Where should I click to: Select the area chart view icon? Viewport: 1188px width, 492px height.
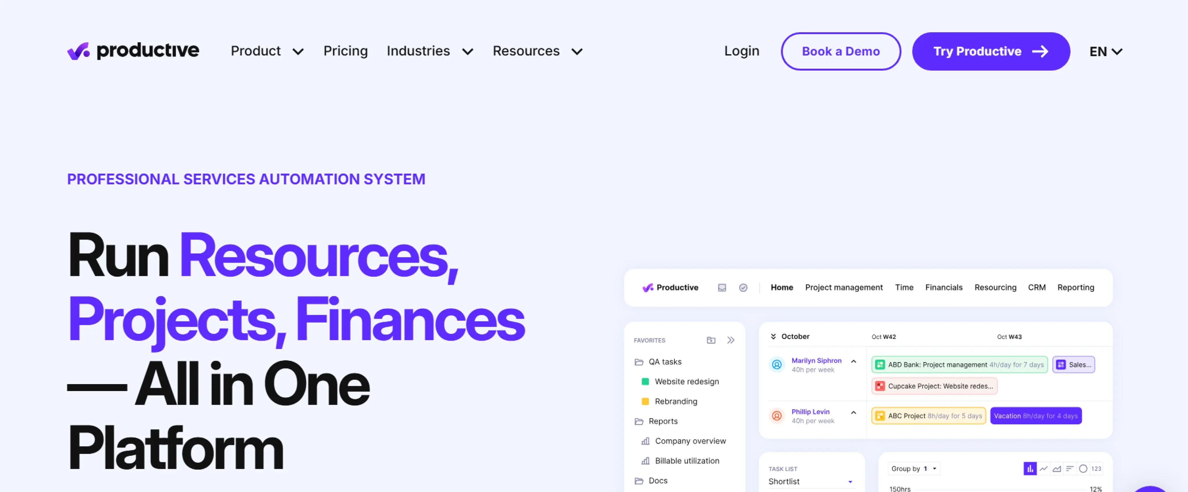coord(1057,469)
